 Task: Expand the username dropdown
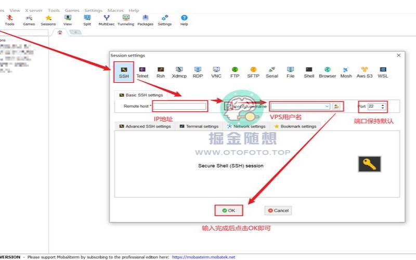[327, 107]
